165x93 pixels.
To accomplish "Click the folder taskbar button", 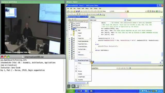I will tap(87, 91).
